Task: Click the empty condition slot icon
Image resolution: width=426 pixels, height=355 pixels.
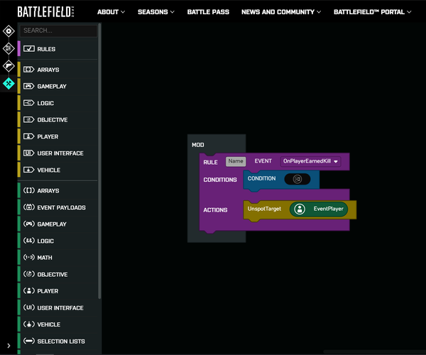Action: point(297,179)
